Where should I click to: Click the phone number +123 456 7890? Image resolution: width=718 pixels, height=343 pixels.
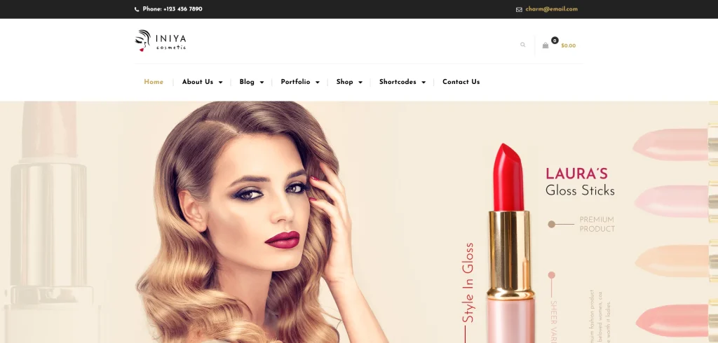pos(183,9)
